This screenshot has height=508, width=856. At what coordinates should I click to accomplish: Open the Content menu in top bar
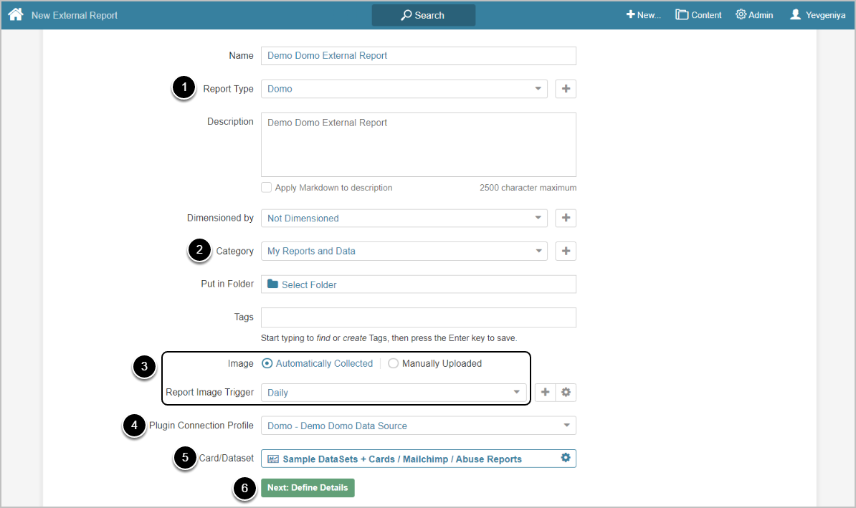coord(698,15)
